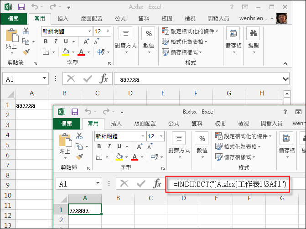Apply red font color in A.xlsx

(x=81, y=52)
